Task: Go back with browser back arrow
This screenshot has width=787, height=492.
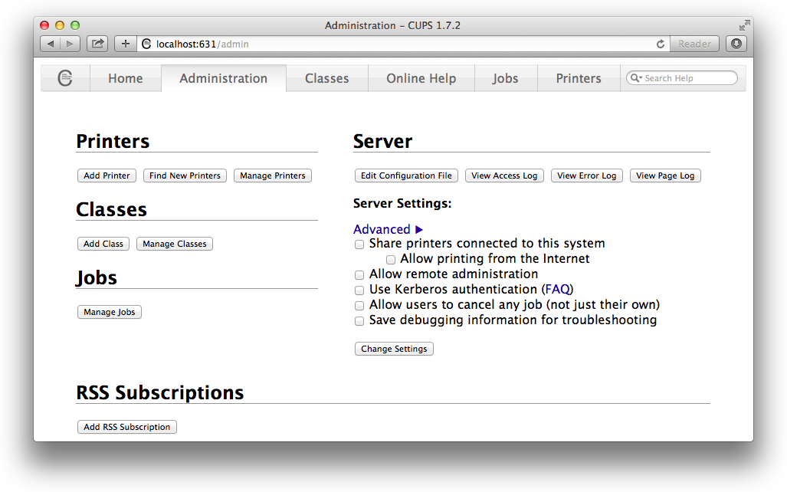Action: click(51, 44)
